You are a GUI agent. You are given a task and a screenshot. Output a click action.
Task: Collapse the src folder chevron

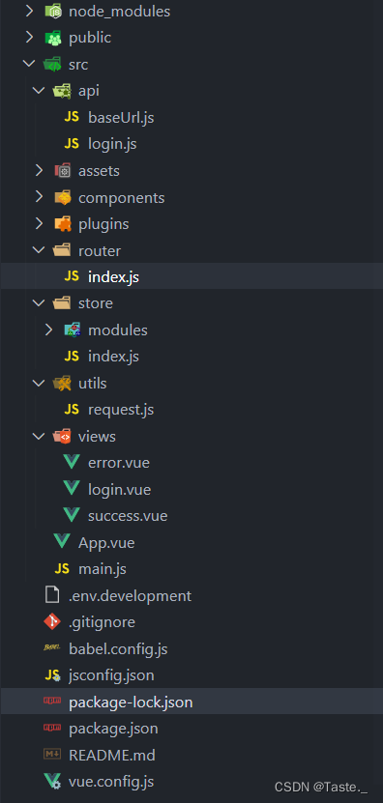coord(29,65)
